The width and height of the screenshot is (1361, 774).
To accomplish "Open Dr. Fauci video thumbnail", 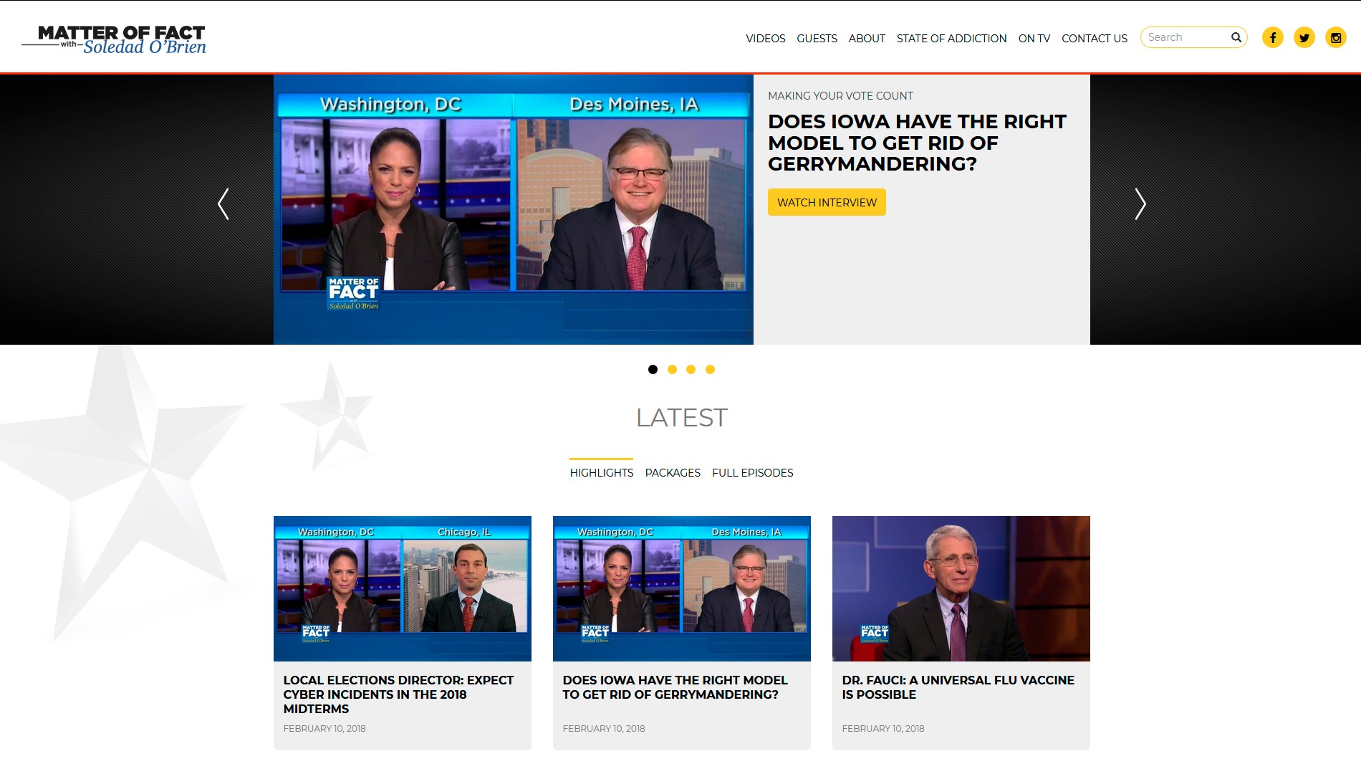I will pyautogui.click(x=961, y=588).
